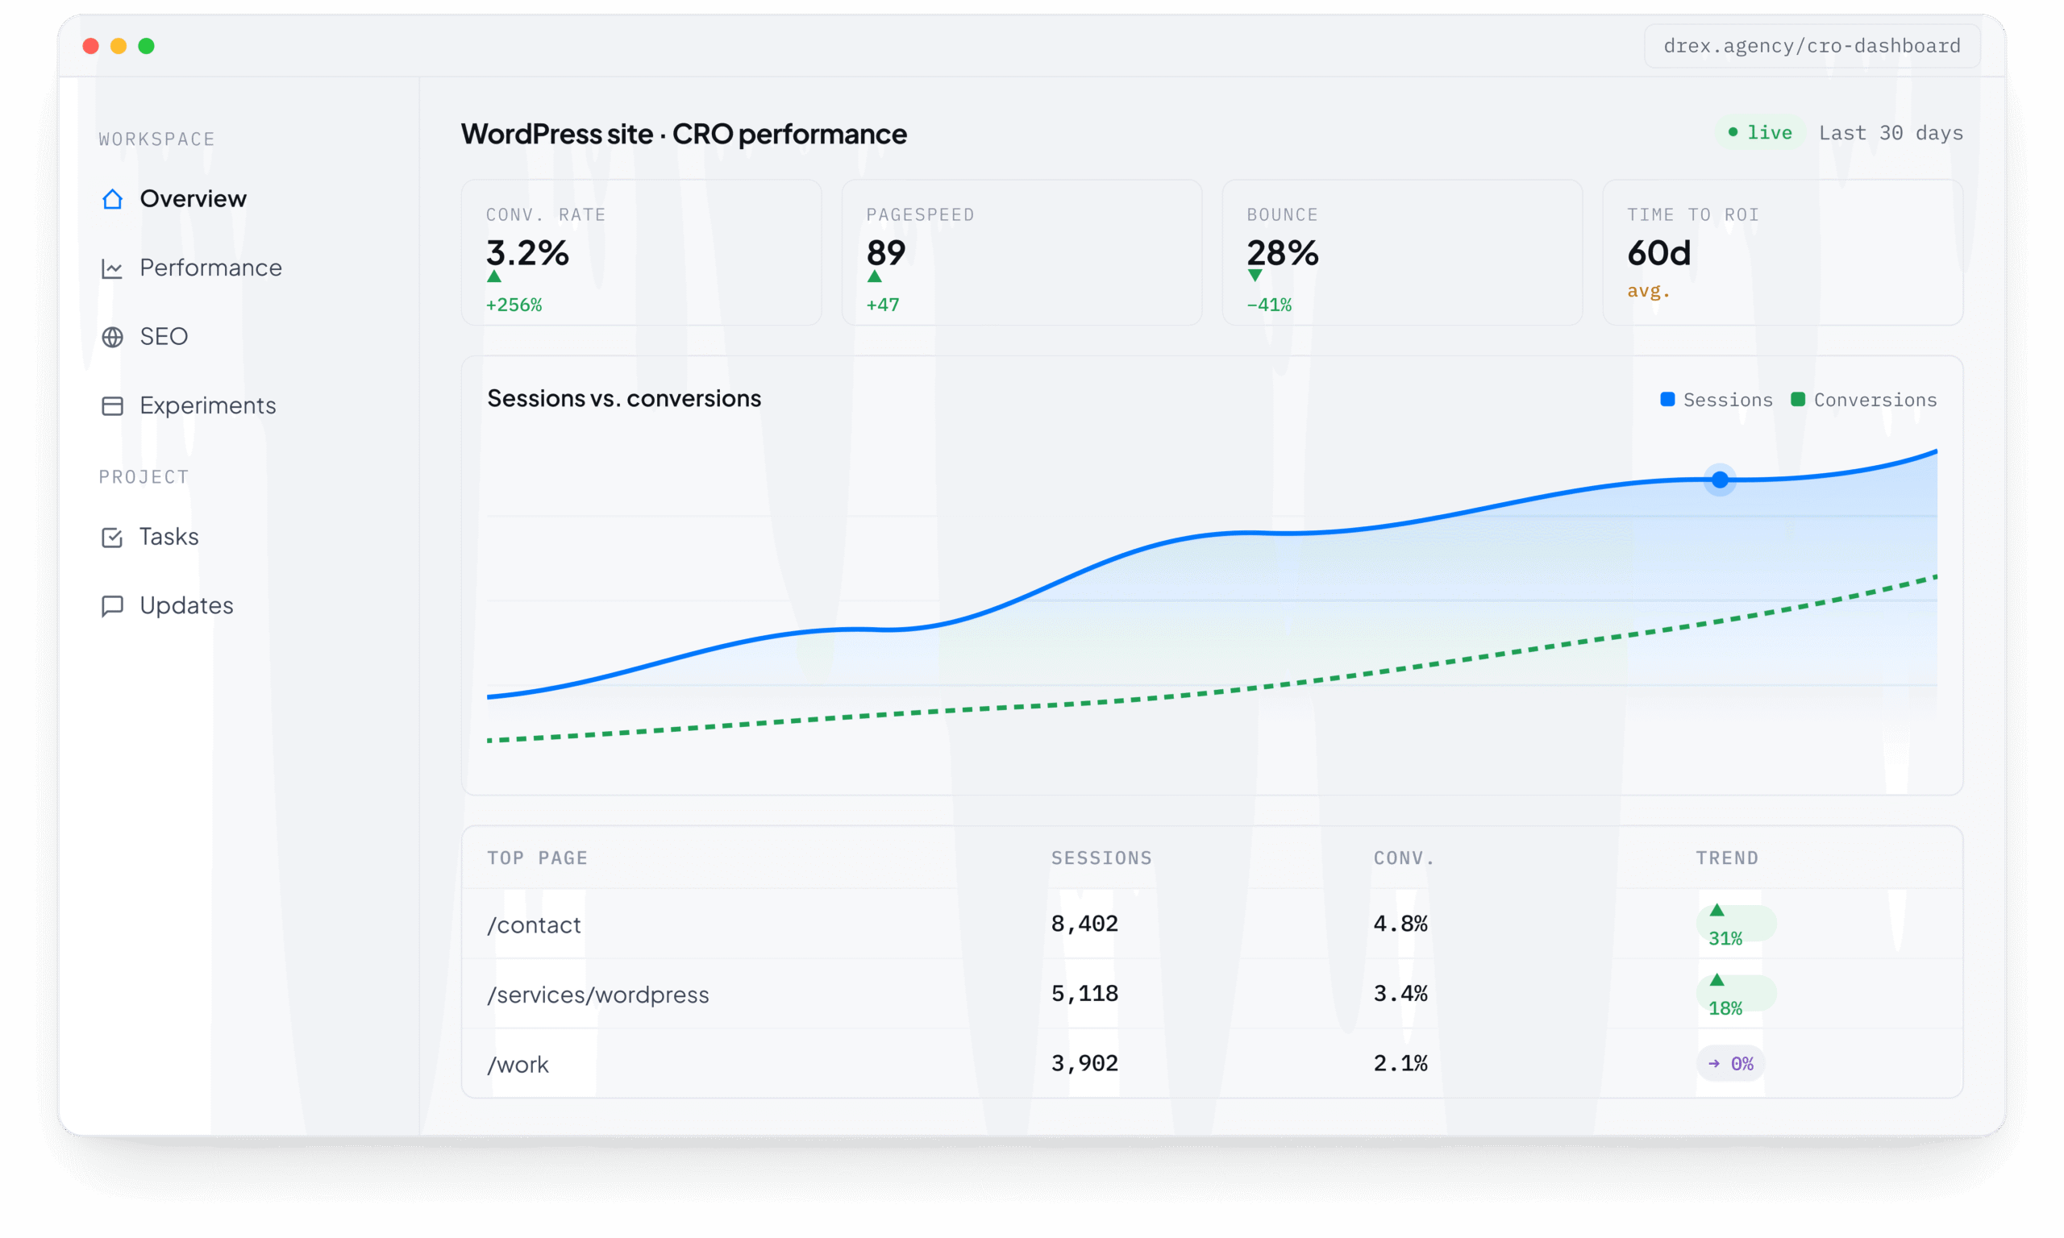Image resolution: width=2064 pixels, height=1238 pixels.
Task: Click the TREND column header
Action: (1727, 858)
